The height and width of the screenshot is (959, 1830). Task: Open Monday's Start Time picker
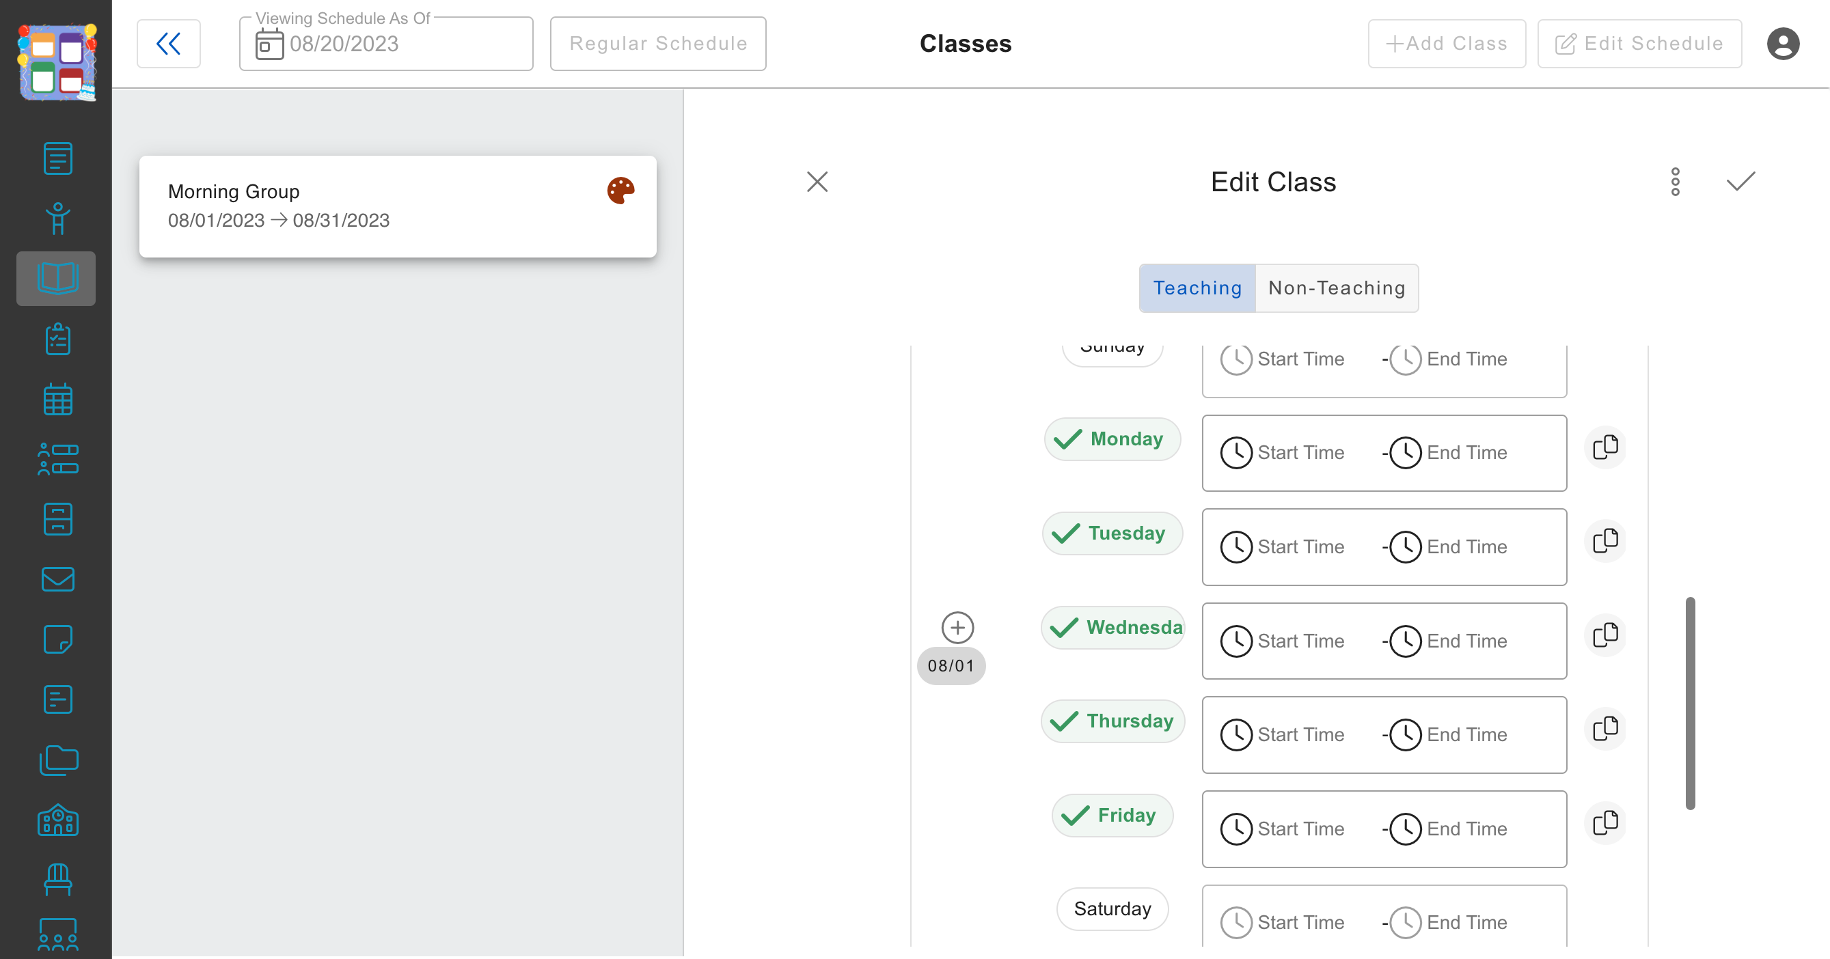tap(1283, 453)
